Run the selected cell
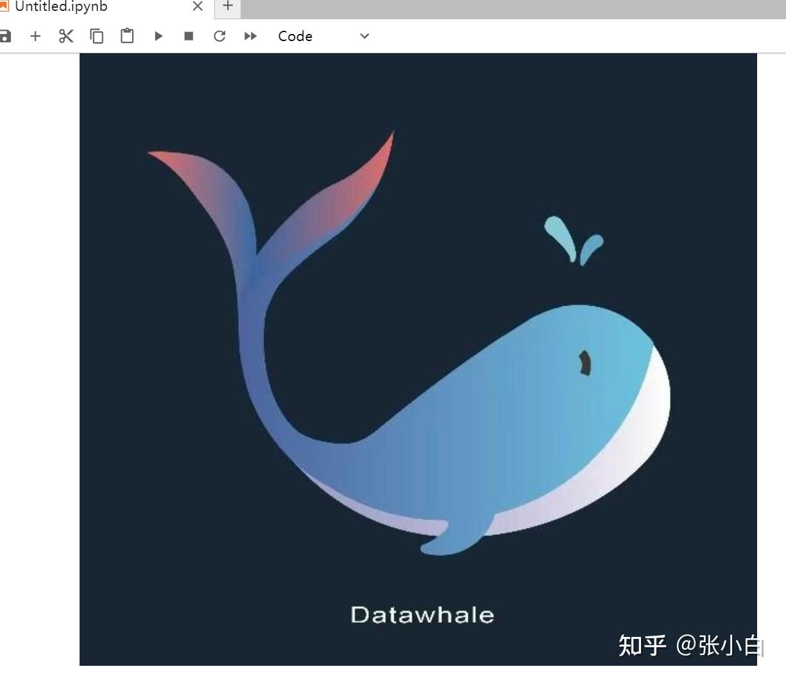786x678 pixels. point(158,36)
